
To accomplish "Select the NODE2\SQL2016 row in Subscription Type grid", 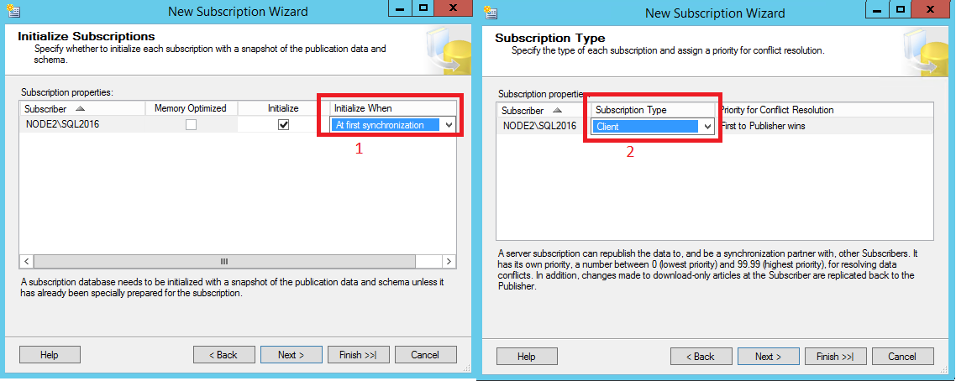I will (x=538, y=126).
